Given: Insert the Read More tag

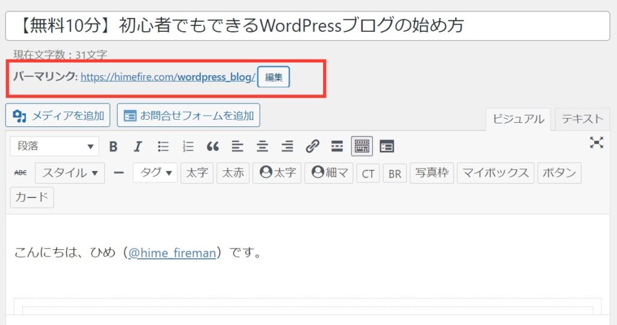Looking at the screenshot, I should click(337, 147).
